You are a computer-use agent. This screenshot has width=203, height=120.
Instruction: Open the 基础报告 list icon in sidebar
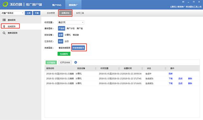coord(4,20)
